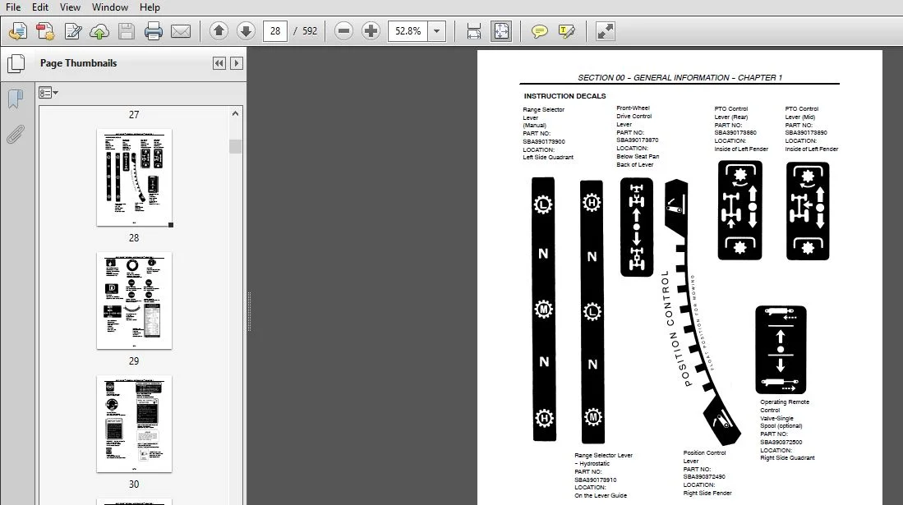Click the thumbnails panel scrollbar handle
Image resolution: width=903 pixels, height=505 pixels.
(235, 146)
